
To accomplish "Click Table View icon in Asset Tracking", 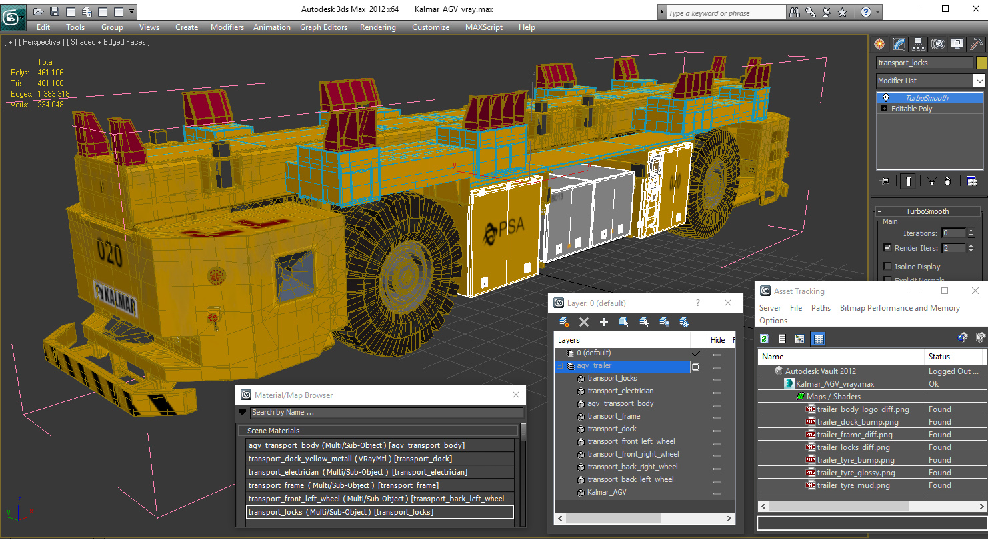I will click(x=819, y=339).
